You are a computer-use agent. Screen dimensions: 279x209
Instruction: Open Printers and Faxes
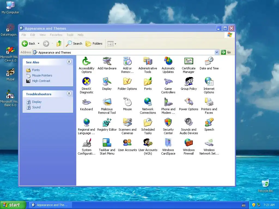(x=209, y=106)
